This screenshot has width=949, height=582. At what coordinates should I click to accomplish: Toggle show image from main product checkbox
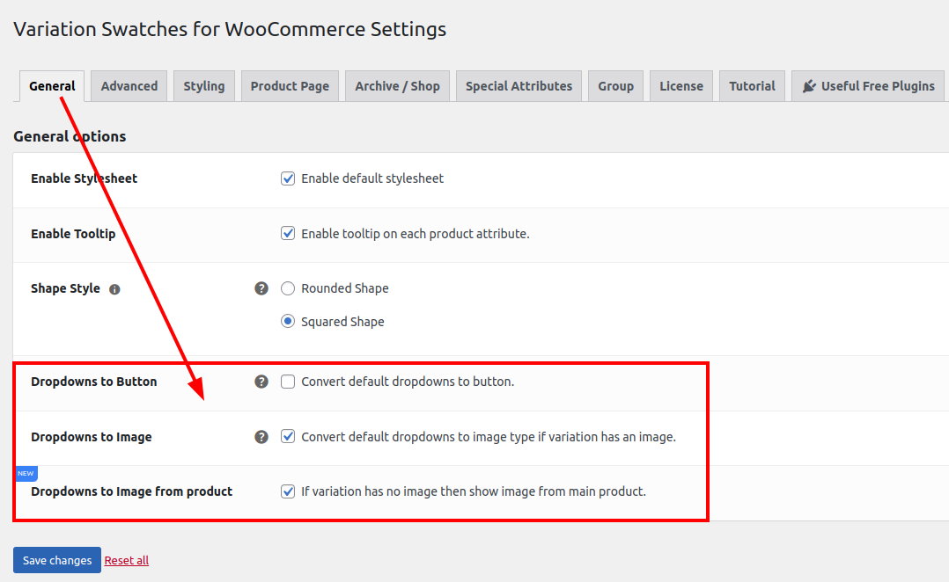(x=288, y=491)
